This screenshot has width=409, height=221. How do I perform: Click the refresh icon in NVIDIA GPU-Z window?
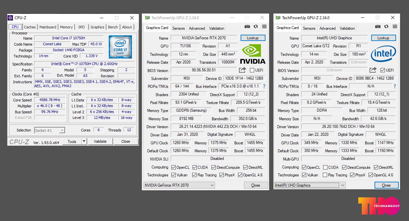coord(256,27)
